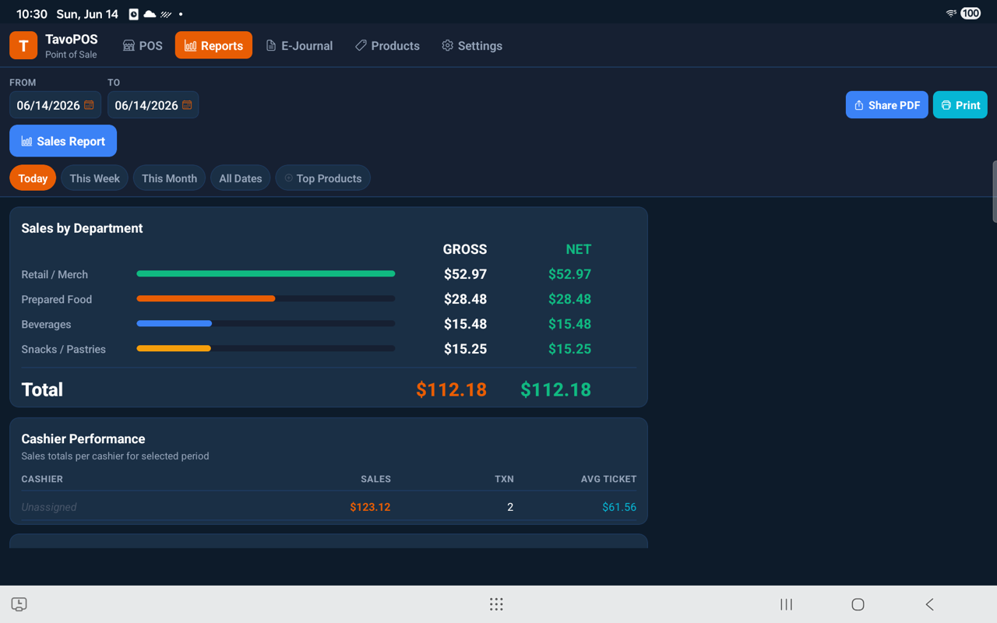Select the Reports tab

tap(213, 45)
